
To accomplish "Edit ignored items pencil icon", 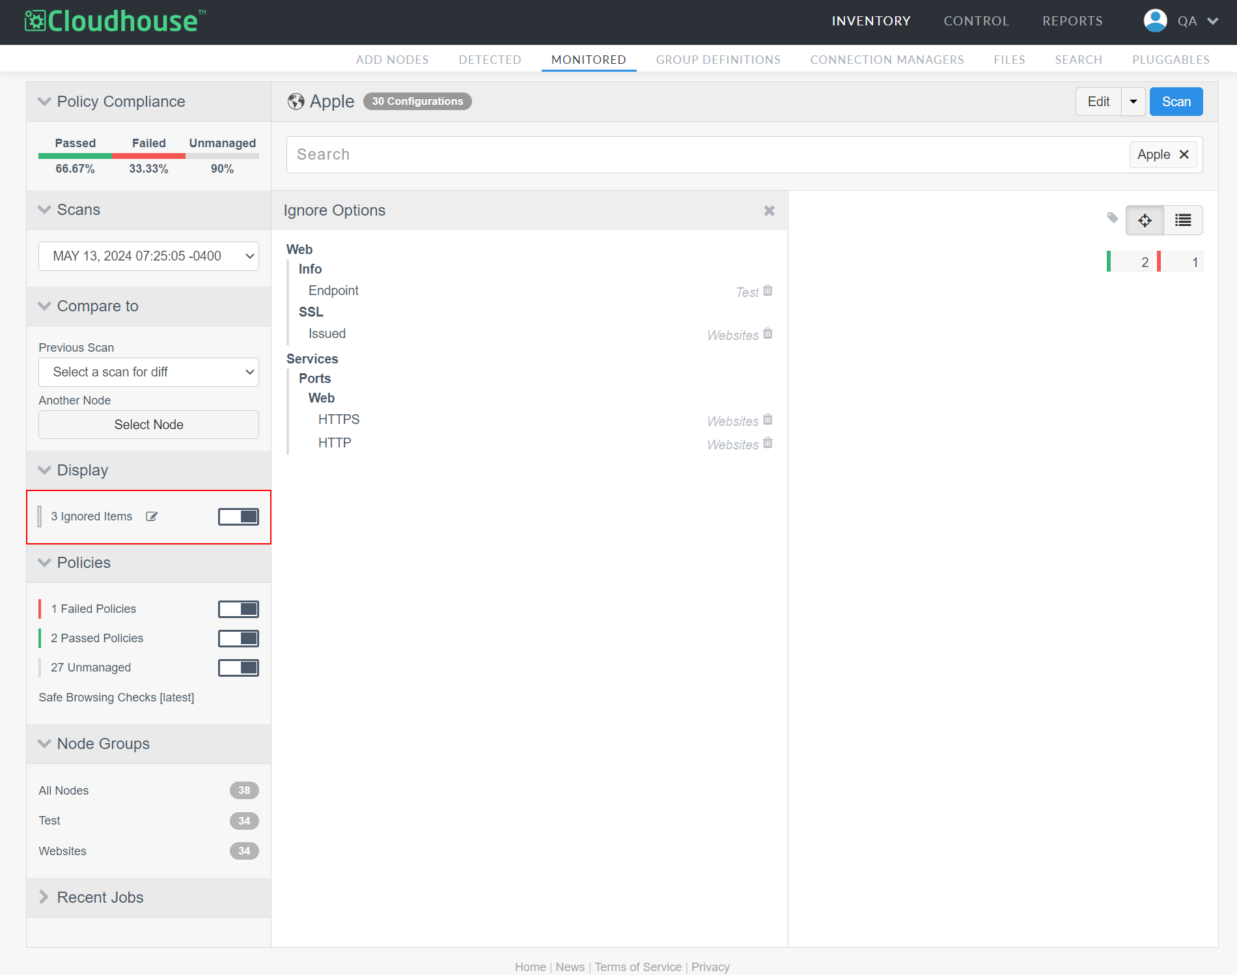I will pos(152,516).
